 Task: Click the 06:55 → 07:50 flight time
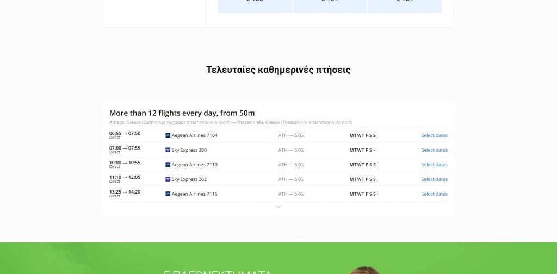[125, 133]
